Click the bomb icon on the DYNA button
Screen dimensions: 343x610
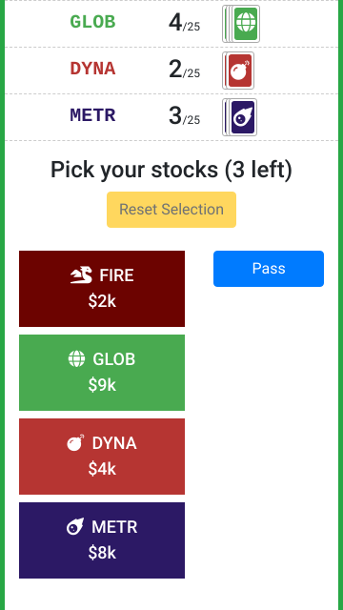(x=75, y=442)
